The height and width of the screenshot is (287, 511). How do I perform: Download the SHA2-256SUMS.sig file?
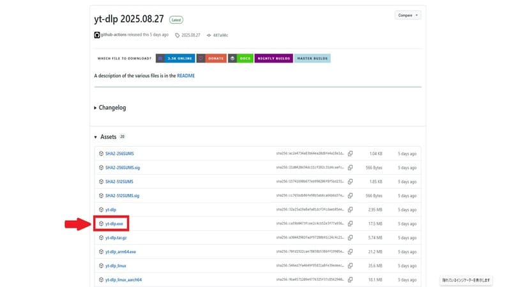pos(123,168)
